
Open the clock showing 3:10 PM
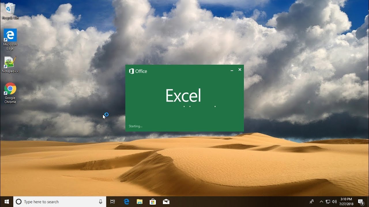pyautogui.click(x=346, y=202)
